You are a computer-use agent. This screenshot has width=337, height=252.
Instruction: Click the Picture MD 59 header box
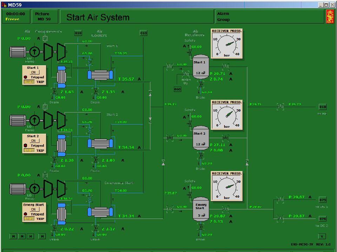pyautogui.click(x=45, y=16)
